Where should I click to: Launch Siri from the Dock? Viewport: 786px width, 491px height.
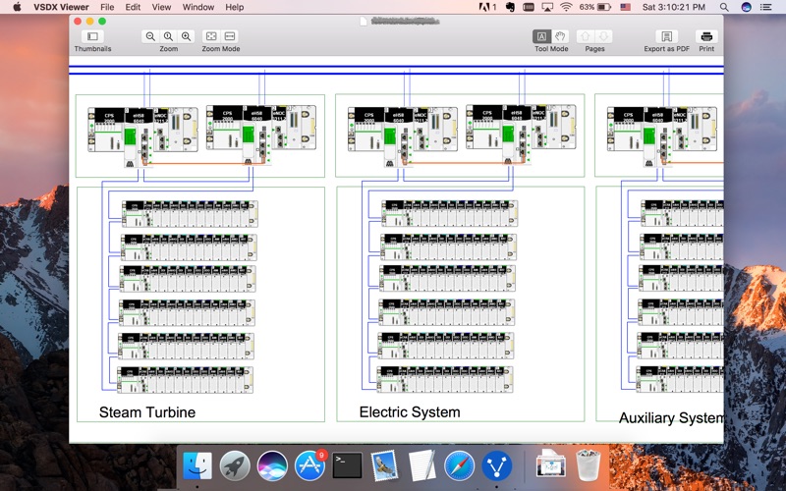point(272,465)
